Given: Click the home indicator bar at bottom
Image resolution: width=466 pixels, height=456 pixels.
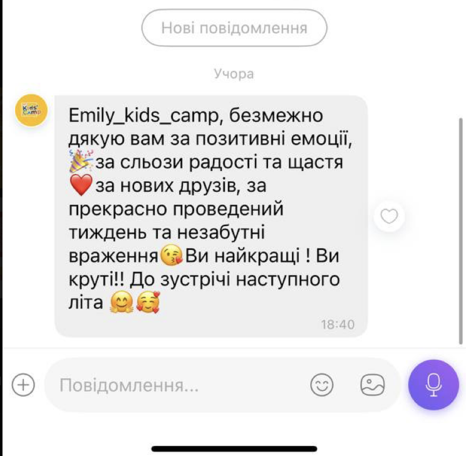Looking at the screenshot, I should 234,448.
